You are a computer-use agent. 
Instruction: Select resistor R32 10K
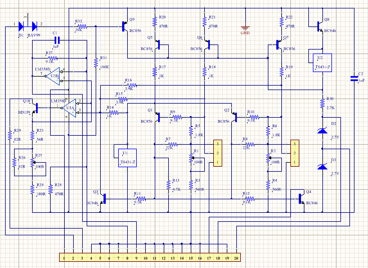point(82,26)
